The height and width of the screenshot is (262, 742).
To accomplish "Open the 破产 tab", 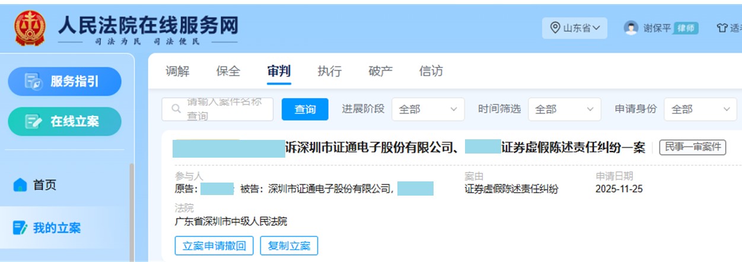I will coord(380,71).
